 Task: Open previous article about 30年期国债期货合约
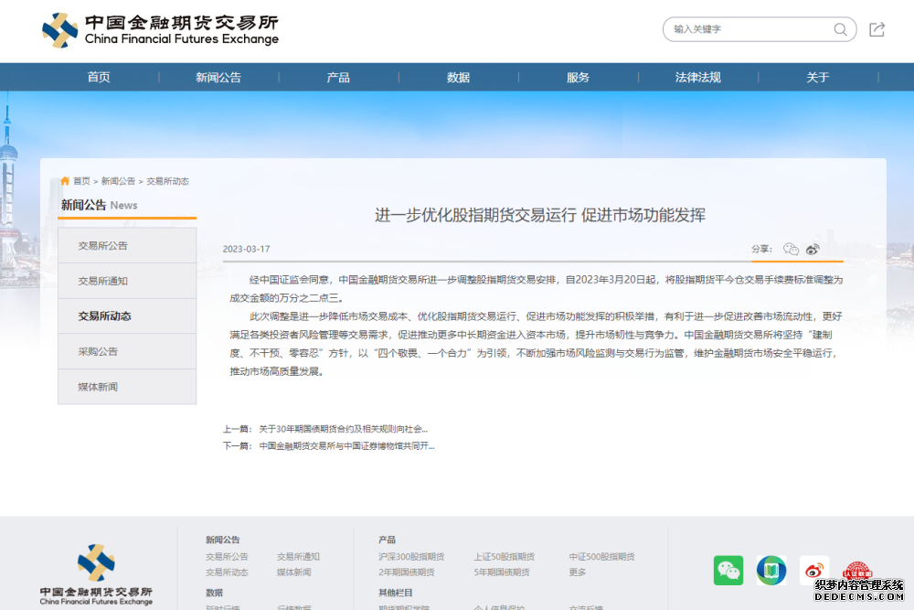[344, 429]
